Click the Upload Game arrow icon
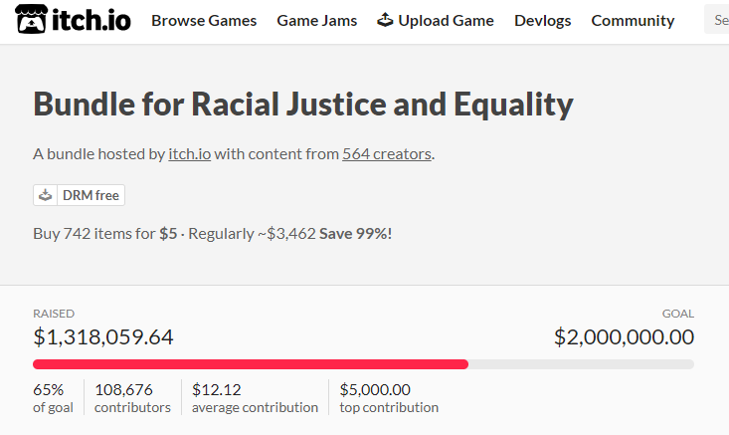Image resolution: width=729 pixels, height=435 pixels. (x=385, y=20)
